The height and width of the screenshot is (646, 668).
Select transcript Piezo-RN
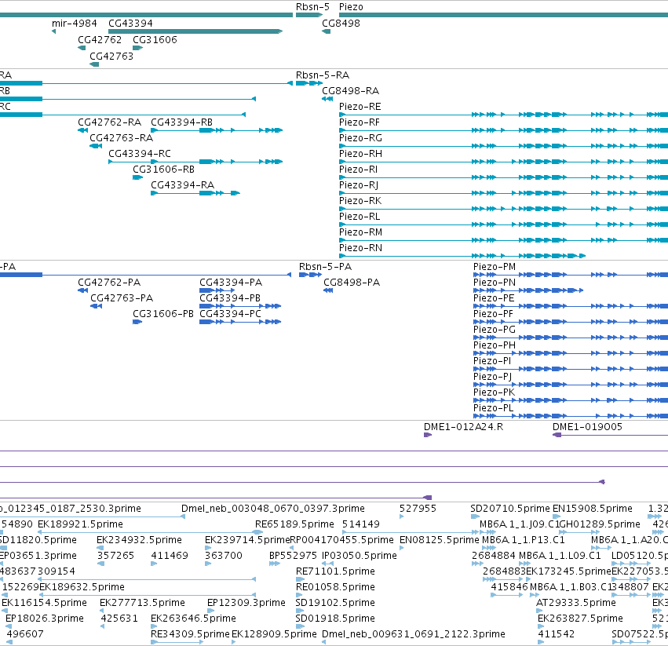click(x=360, y=248)
